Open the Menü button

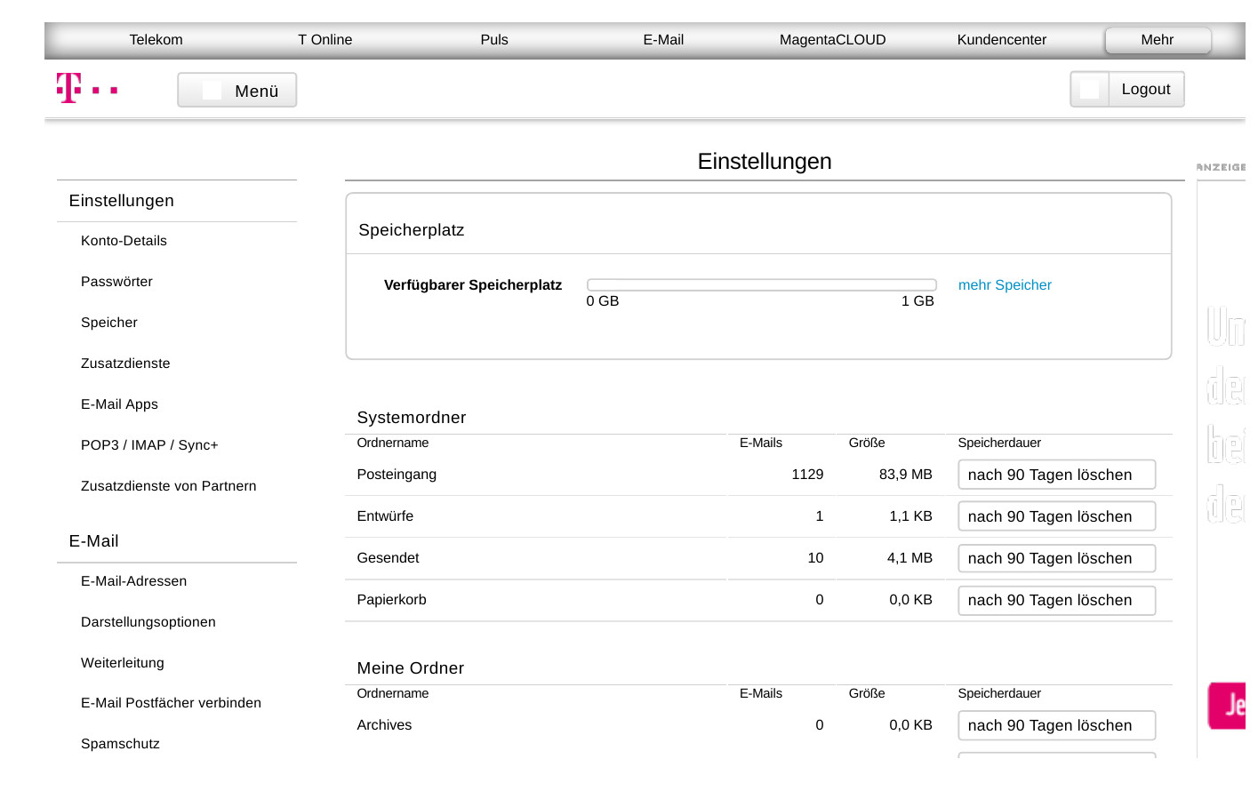point(237,91)
